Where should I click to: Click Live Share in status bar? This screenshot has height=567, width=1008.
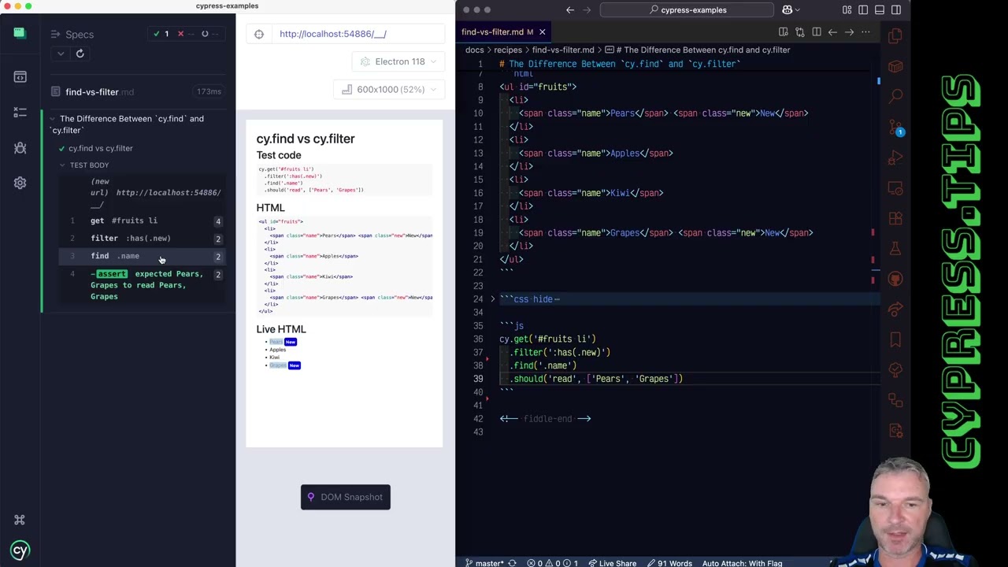pyautogui.click(x=611, y=563)
